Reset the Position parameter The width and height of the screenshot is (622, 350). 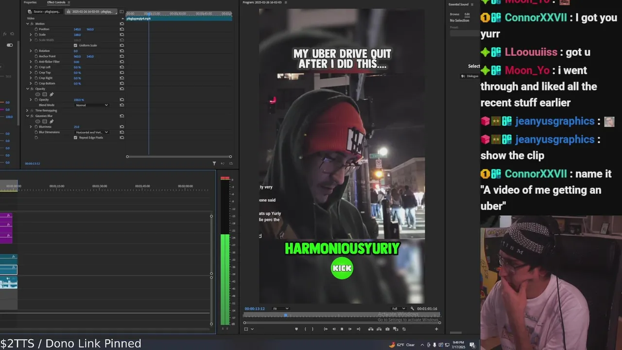pos(121,29)
